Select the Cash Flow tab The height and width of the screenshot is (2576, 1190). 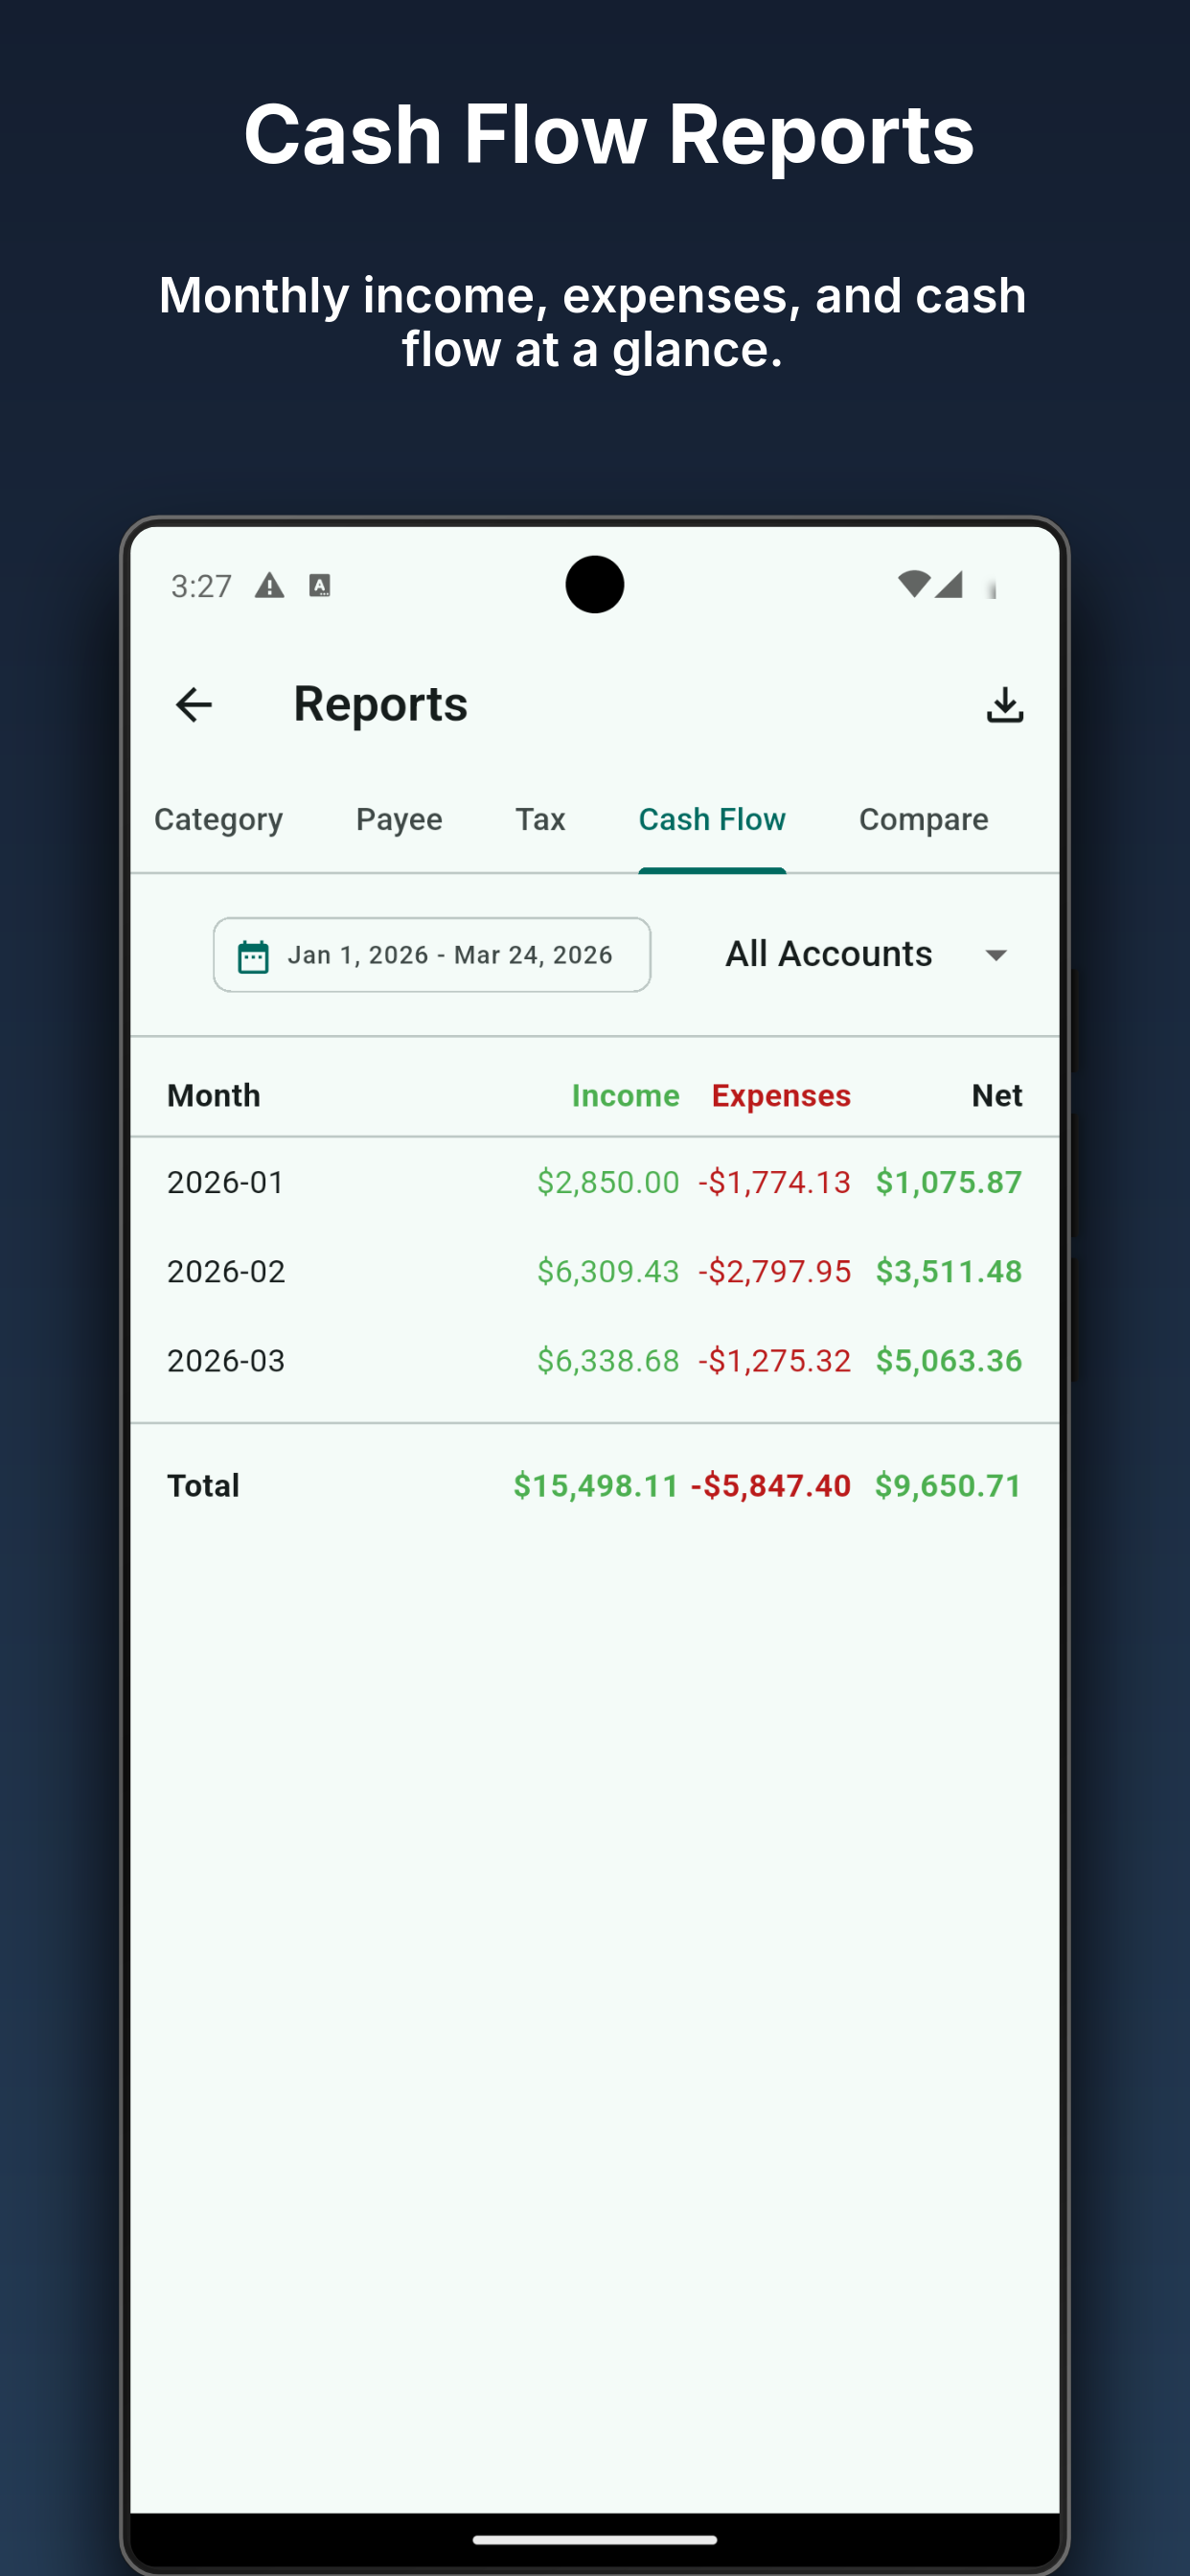coord(712,820)
